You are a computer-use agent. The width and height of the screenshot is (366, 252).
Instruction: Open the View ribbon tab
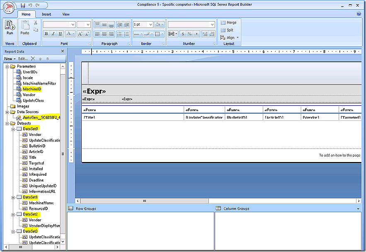(x=66, y=14)
